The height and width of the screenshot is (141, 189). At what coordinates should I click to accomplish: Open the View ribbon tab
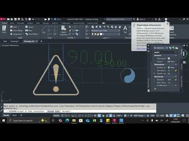[x=38, y=23]
